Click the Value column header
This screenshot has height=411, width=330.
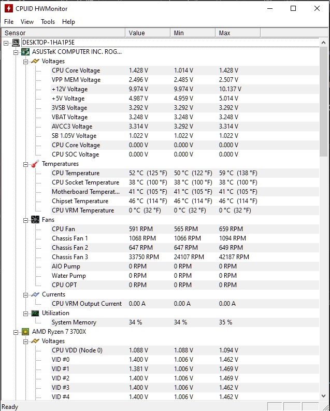148,33
